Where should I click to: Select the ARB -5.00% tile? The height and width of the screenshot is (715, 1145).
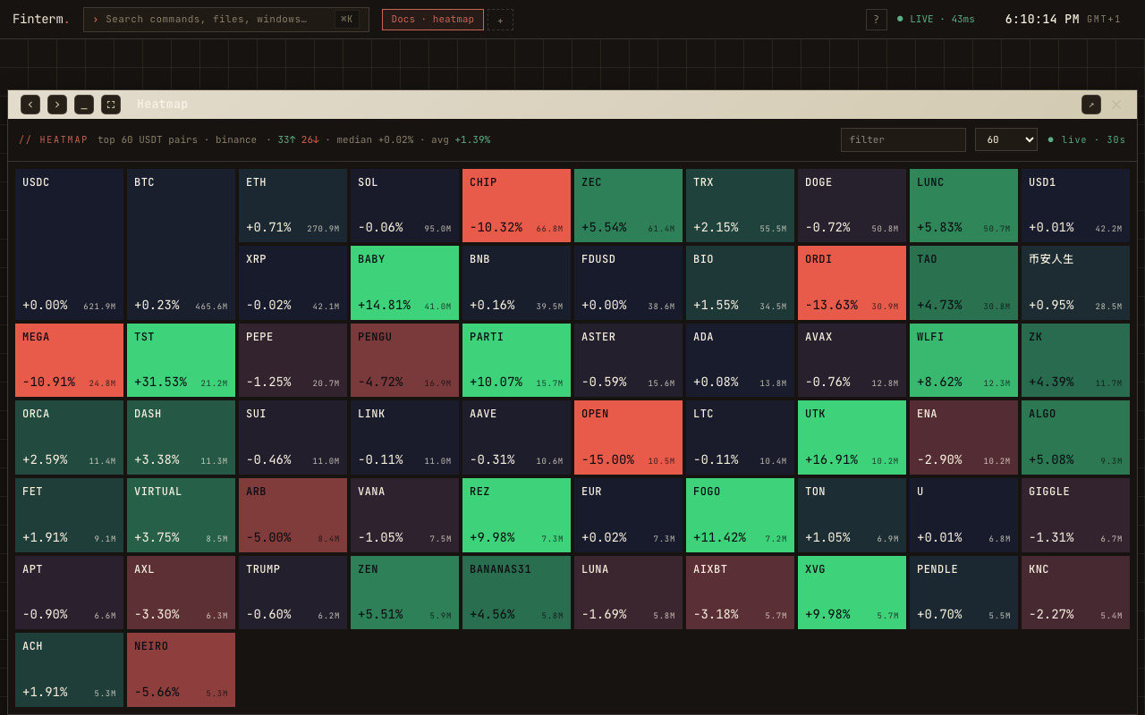coord(293,515)
